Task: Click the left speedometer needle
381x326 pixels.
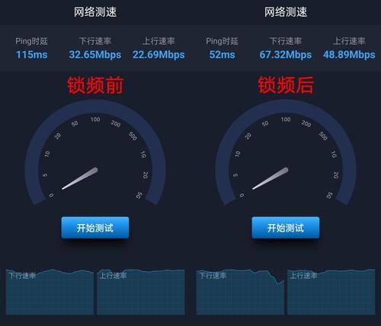Action: pyautogui.click(x=80, y=178)
